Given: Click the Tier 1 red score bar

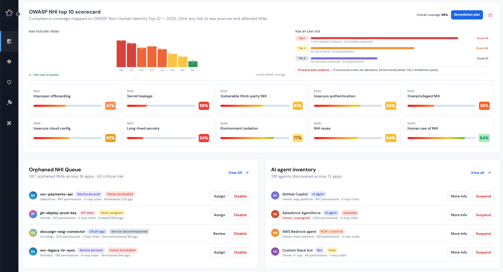Looking at the screenshot, I should click(x=384, y=38).
